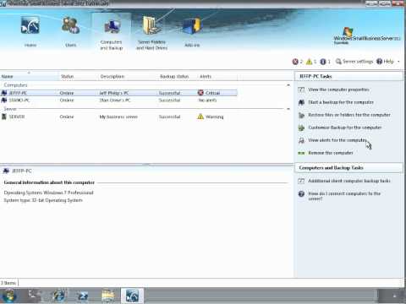Click 'My business server' description
The height and width of the screenshot is (304, 406).
point(118,117)
